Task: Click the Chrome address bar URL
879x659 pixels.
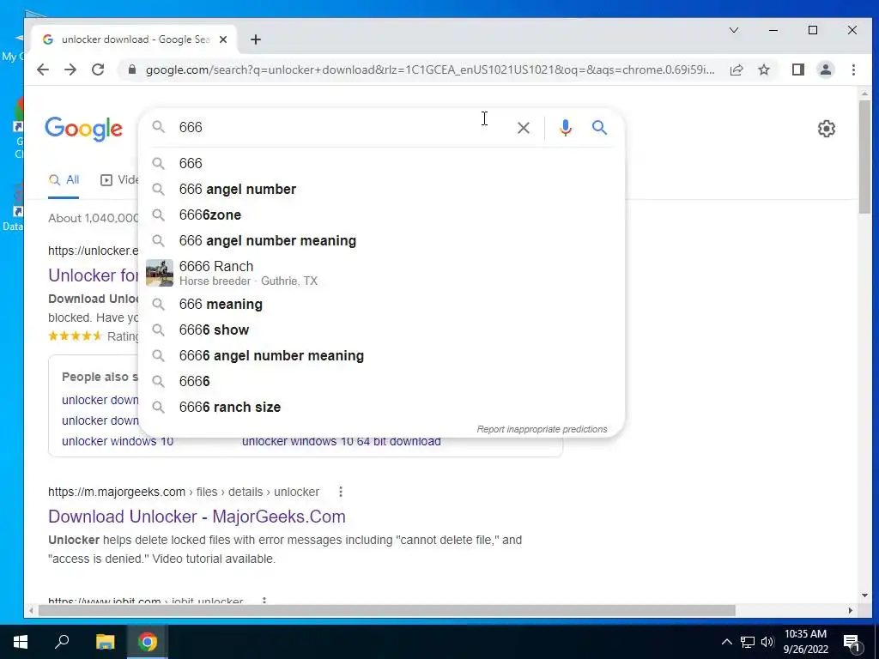Action: point(430,70)
